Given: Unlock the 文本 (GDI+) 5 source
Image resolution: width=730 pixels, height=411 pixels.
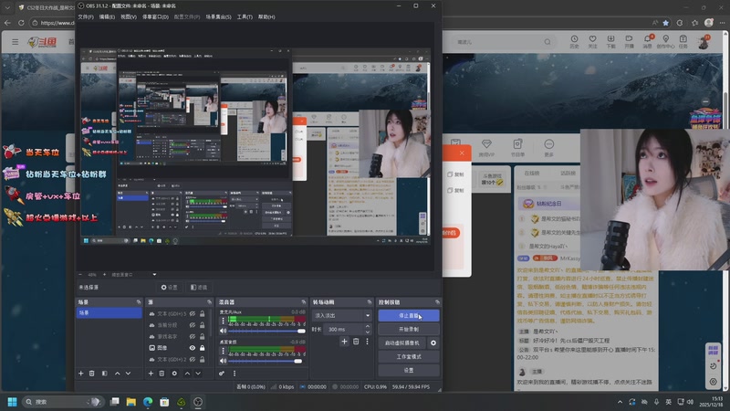Looking at the screenshot, I should [202, 313].
